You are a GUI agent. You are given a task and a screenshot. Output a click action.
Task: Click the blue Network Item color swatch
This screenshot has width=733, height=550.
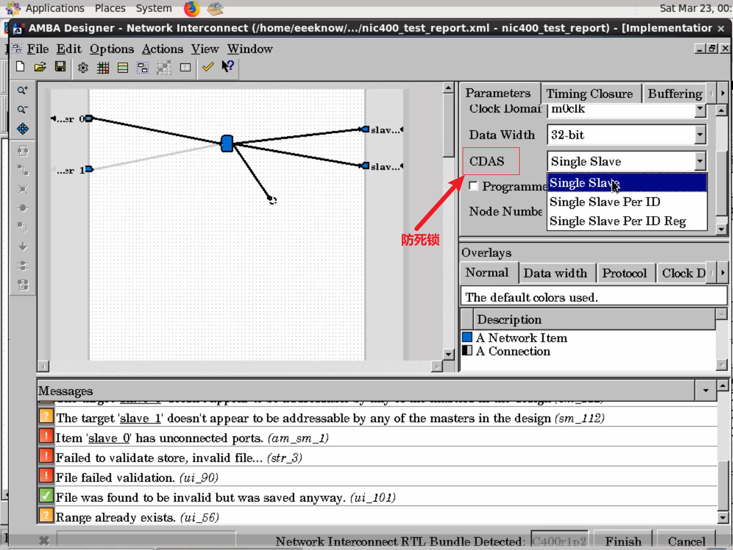coord(467,337)
